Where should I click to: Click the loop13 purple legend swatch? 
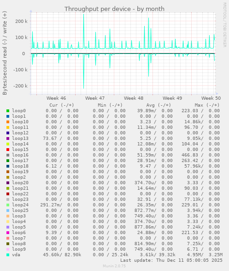pos(8,139)
